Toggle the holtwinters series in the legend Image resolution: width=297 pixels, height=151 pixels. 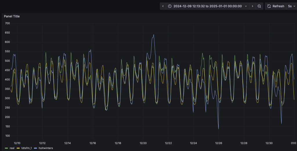[x=46, y=148]
